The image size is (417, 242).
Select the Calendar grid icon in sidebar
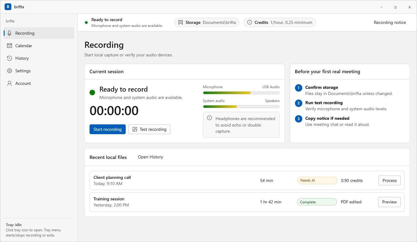click(x=10, y=46)
